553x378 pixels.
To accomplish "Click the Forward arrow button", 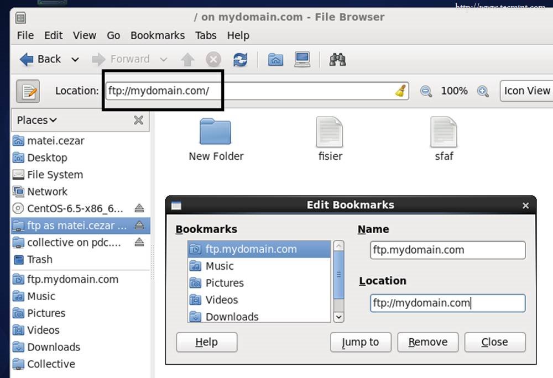I will point(121,59).
